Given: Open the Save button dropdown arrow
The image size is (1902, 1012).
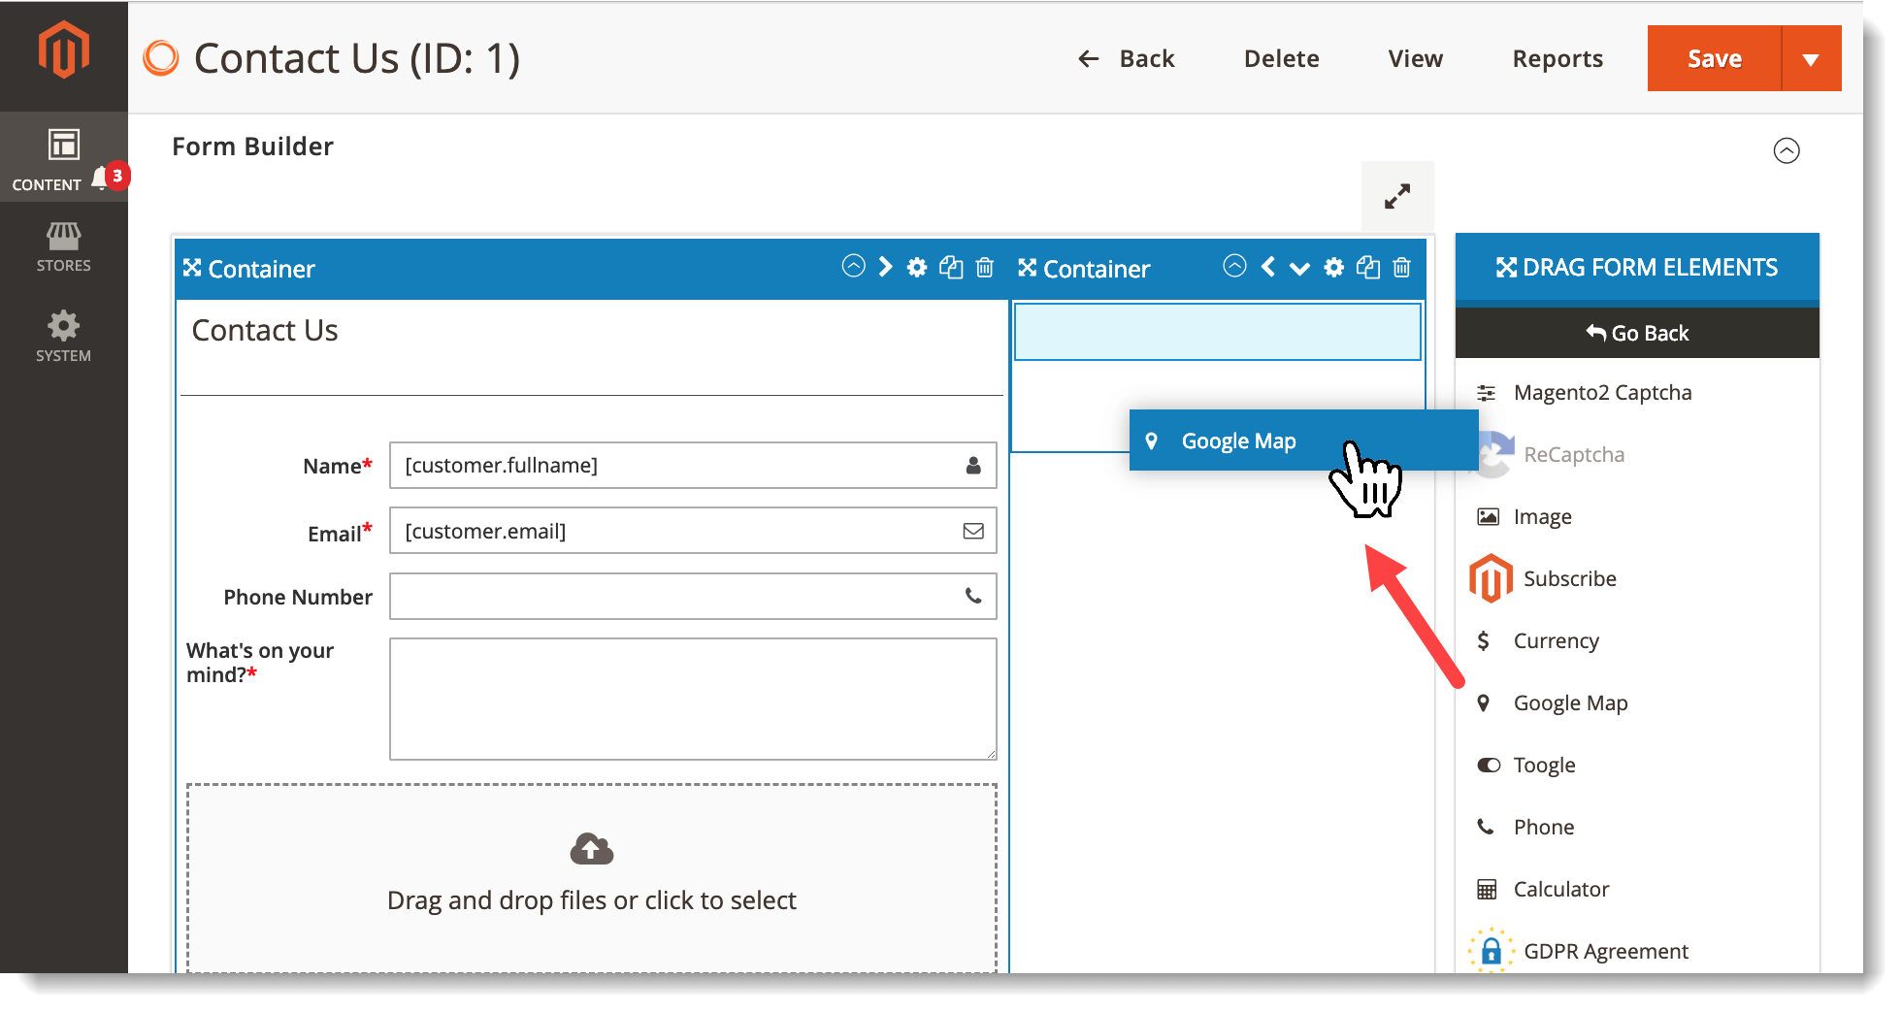Looking at the screenshot, I should (1811, 59).
